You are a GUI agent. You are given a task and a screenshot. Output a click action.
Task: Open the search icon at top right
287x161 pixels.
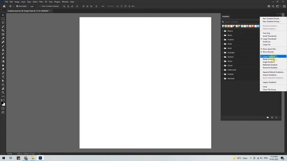273,6
